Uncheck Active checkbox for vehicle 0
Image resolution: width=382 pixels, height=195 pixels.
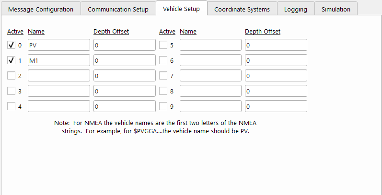(x=12, y=46)
